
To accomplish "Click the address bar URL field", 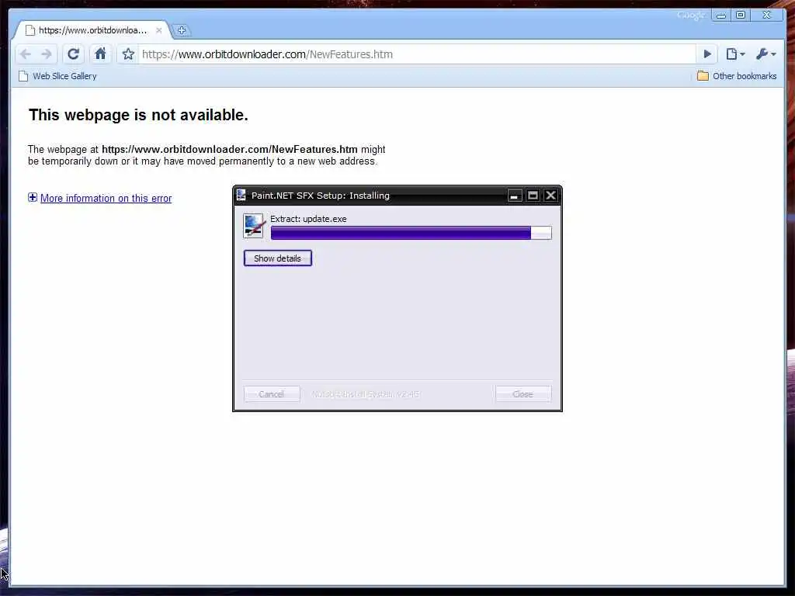I will tap(418, 54).
